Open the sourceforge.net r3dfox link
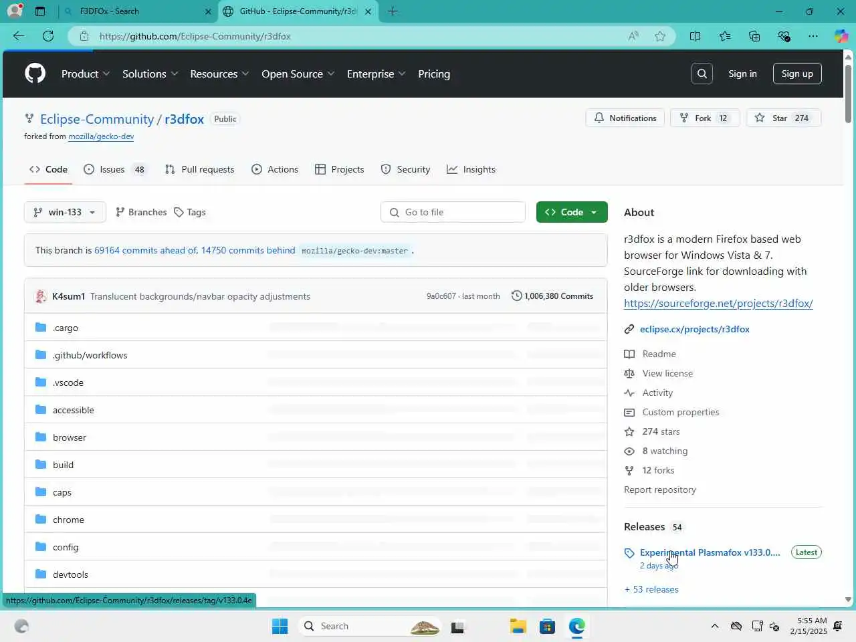The width and height of the screenshot is (856, 642). tap(718, 303)
